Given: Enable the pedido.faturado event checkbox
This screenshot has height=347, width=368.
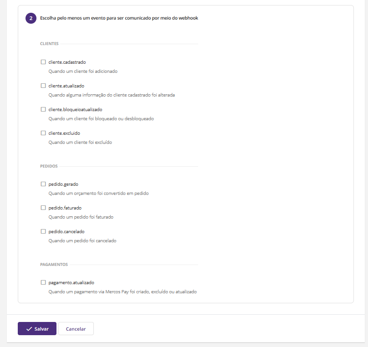Looking at the screenshot, I should point(43,208).
